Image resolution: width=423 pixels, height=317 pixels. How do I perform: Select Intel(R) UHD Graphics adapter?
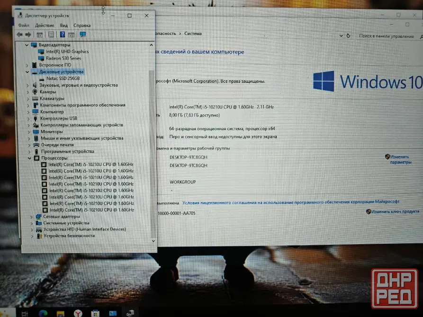[x=67, y=52]
